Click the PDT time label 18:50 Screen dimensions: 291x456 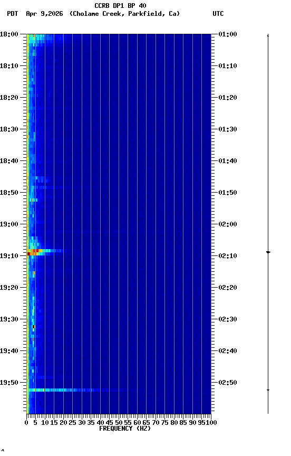(9, 193)
